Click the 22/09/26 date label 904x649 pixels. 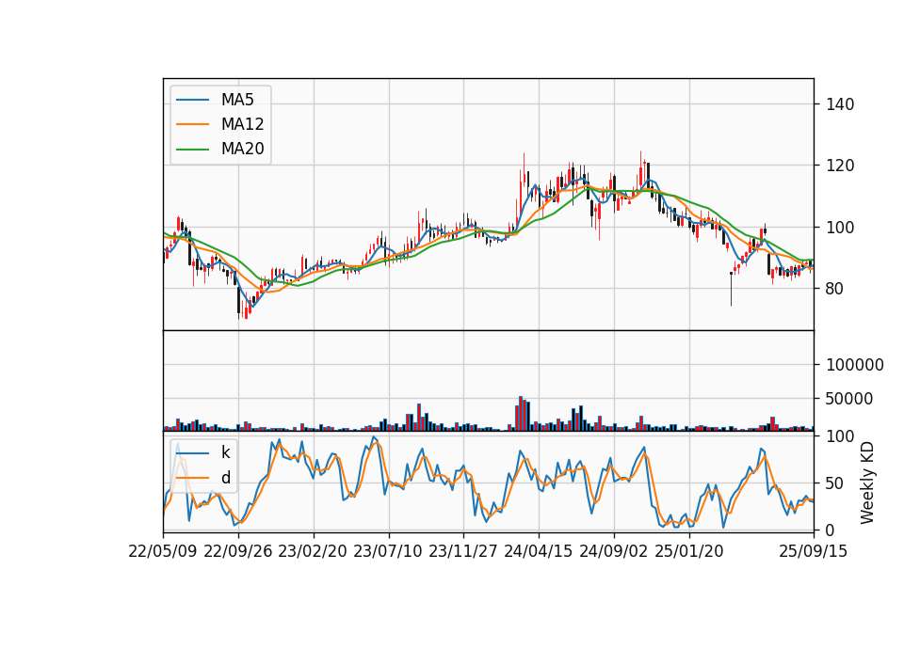pos(238,552)
